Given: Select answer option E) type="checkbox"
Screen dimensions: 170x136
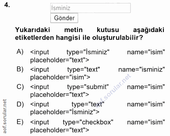Looking at the screenshot, I should pyautogui.click(x=91, y=126).
